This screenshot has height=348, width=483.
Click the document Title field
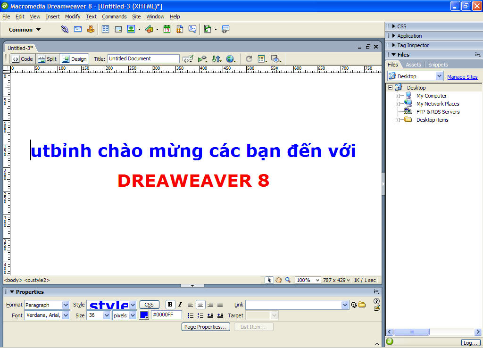(x=143, y=58)
